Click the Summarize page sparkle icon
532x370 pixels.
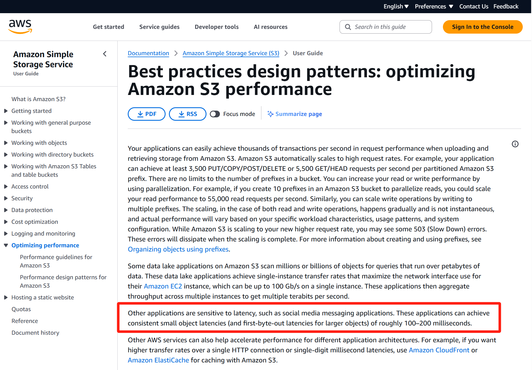coord(270,114)
